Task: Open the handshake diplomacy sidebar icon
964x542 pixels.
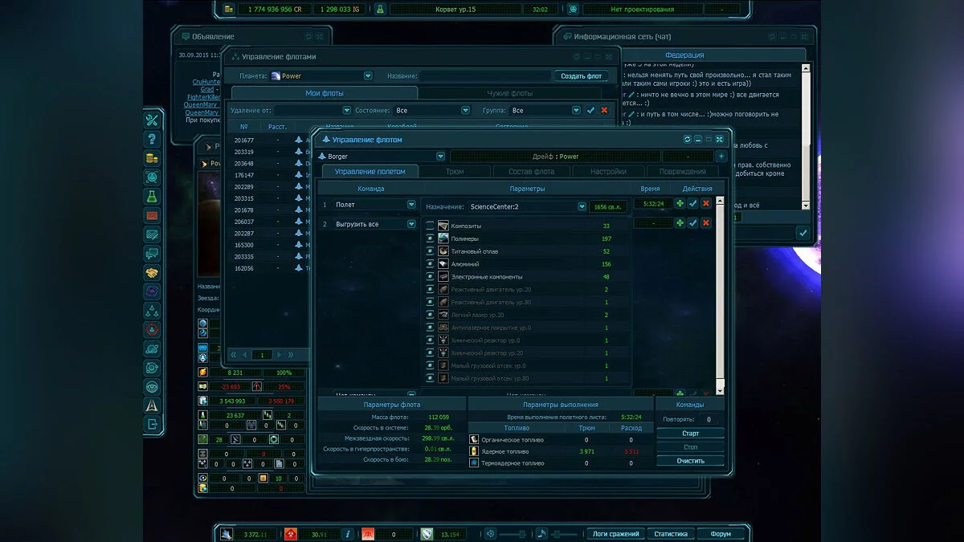Action: [x=152, y=272]
